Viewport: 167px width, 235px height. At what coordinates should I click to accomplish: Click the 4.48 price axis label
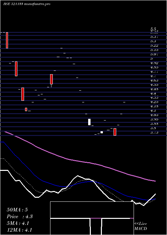click(x=154, y=89)
